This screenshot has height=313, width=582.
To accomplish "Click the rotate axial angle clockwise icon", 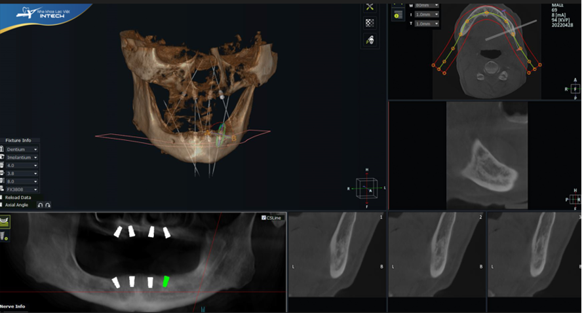I will click(x=48, y=205).
